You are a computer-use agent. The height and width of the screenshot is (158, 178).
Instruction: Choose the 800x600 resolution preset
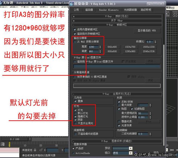(x=112, y=51)
